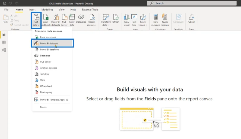Click Excel workbook ribbon button
241x139 pixels.
click(46, 20)
